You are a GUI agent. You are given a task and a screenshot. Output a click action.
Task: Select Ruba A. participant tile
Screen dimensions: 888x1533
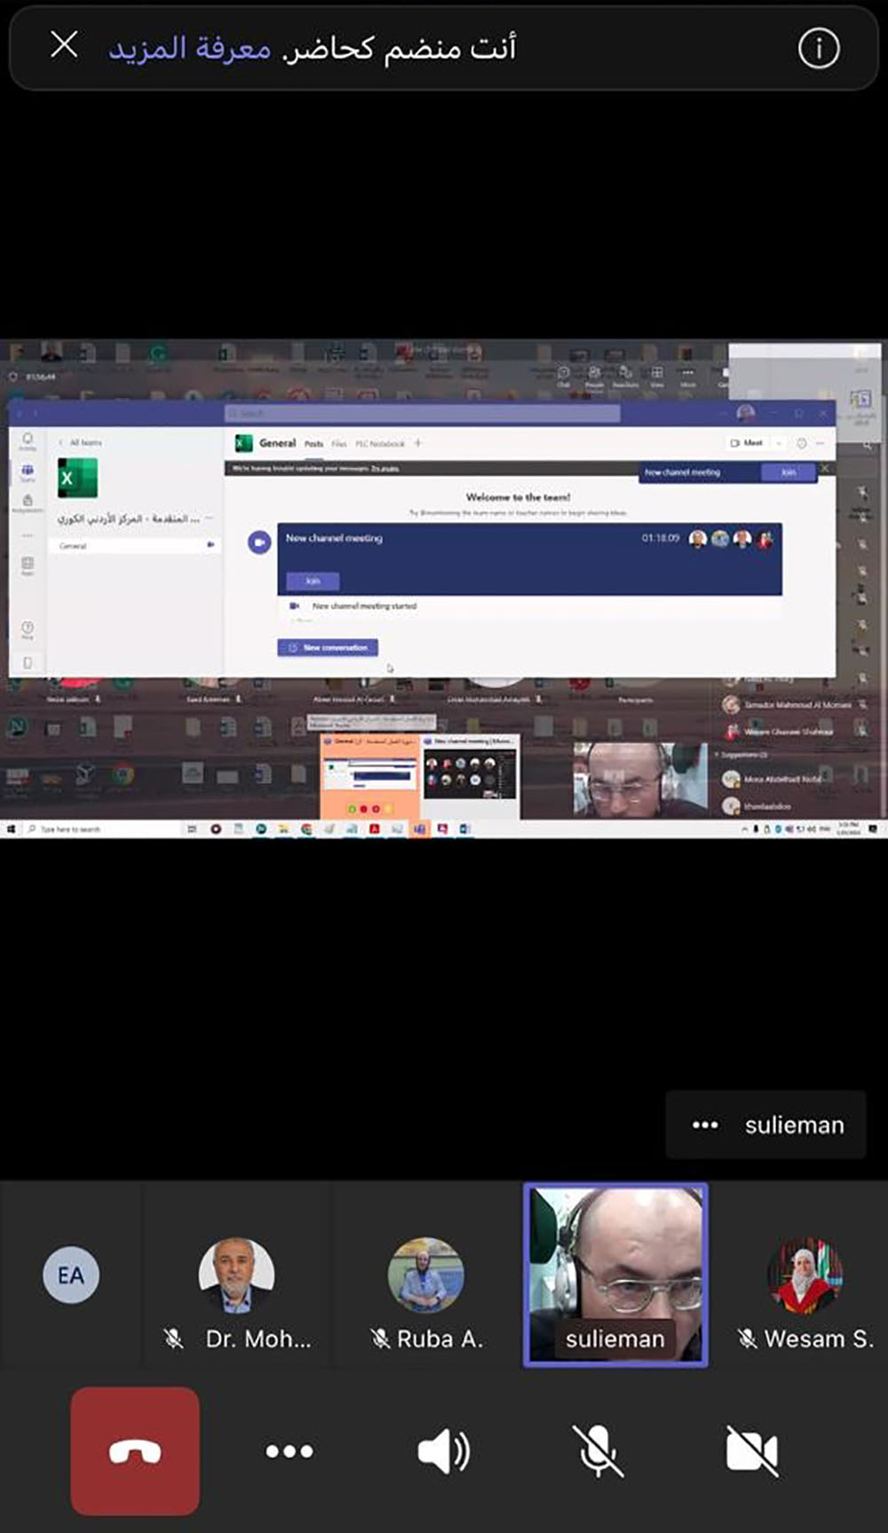click(x=426, y=1275)
